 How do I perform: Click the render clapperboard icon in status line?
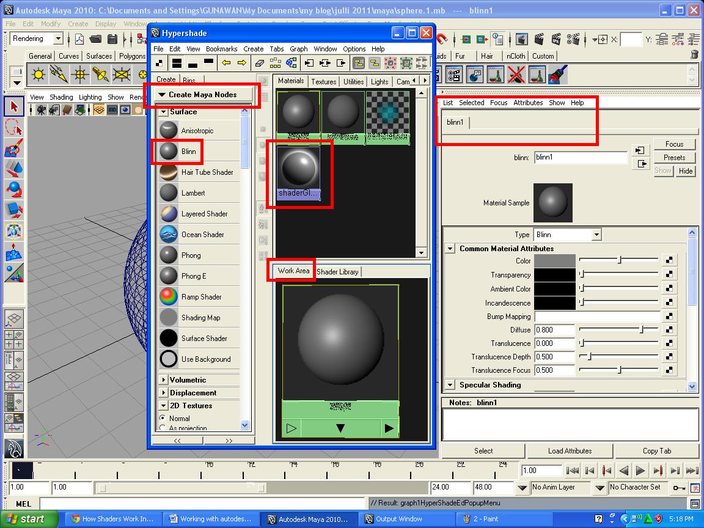(x=538, y=40)
